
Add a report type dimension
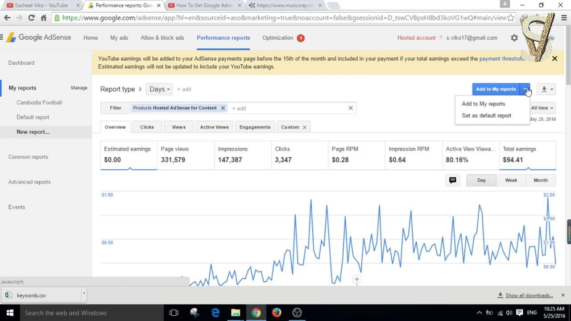coord(184,89)
